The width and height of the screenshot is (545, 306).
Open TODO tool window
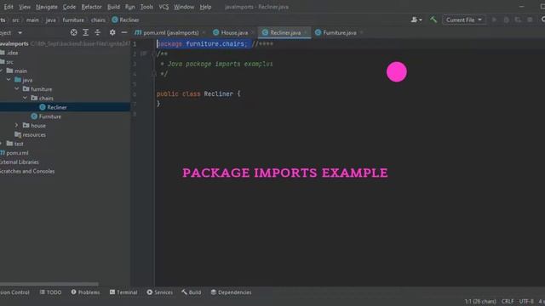(51, 292)
